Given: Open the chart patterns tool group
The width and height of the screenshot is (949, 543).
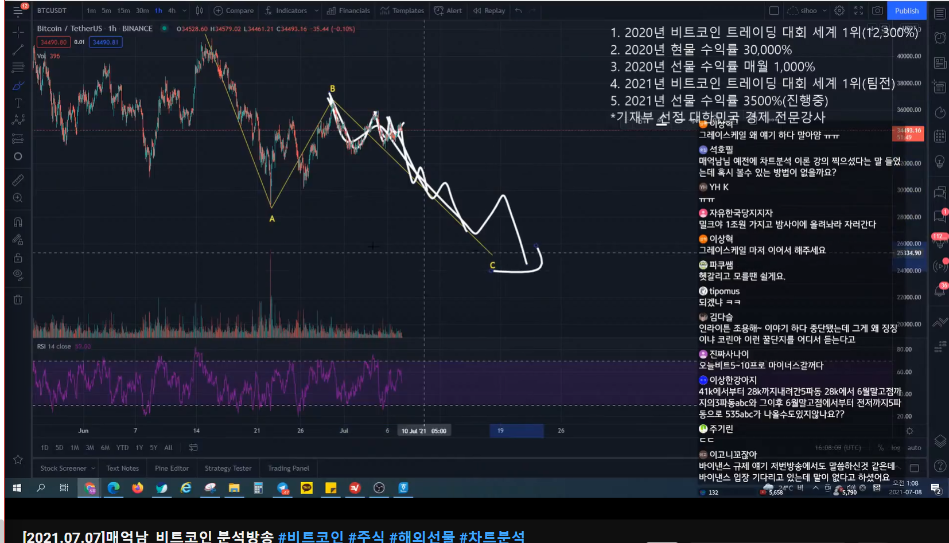Looking at the screenshot, I should tap(18, 120).
